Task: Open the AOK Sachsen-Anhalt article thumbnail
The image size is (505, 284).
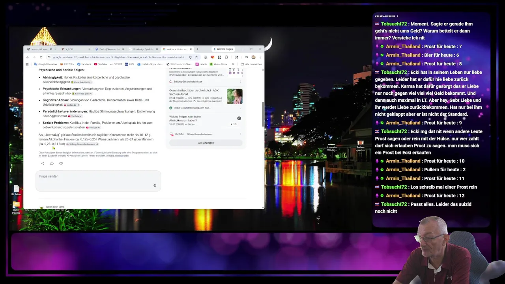Action: (x=234, y=96)
